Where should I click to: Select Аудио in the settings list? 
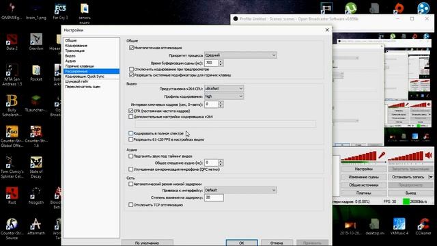(70, 61)
